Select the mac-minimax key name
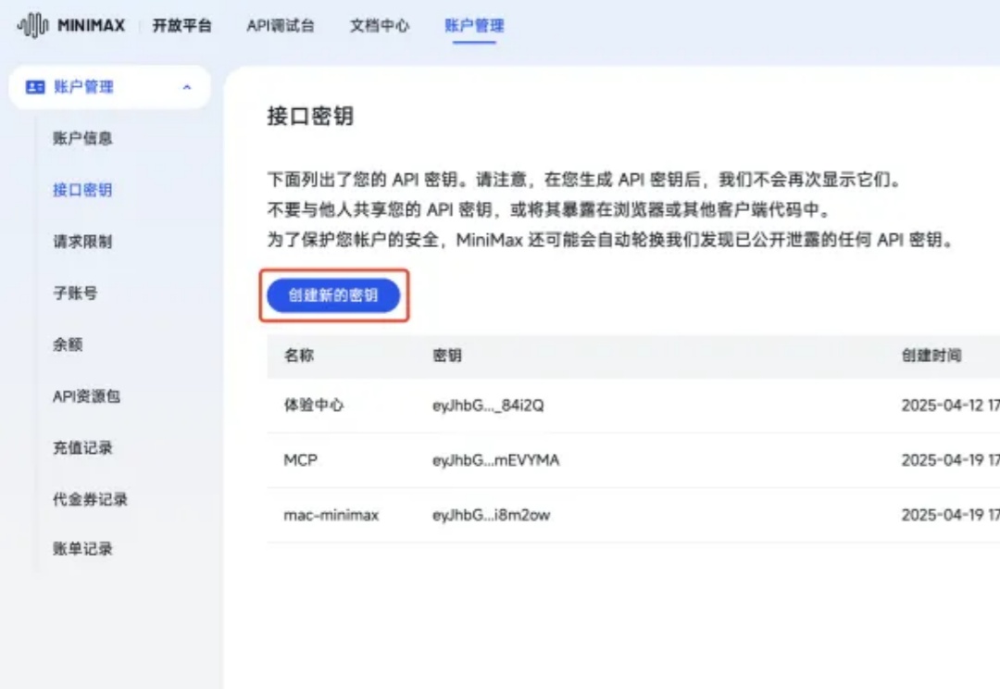The image size is (1000, 689). tap(331, 515)
